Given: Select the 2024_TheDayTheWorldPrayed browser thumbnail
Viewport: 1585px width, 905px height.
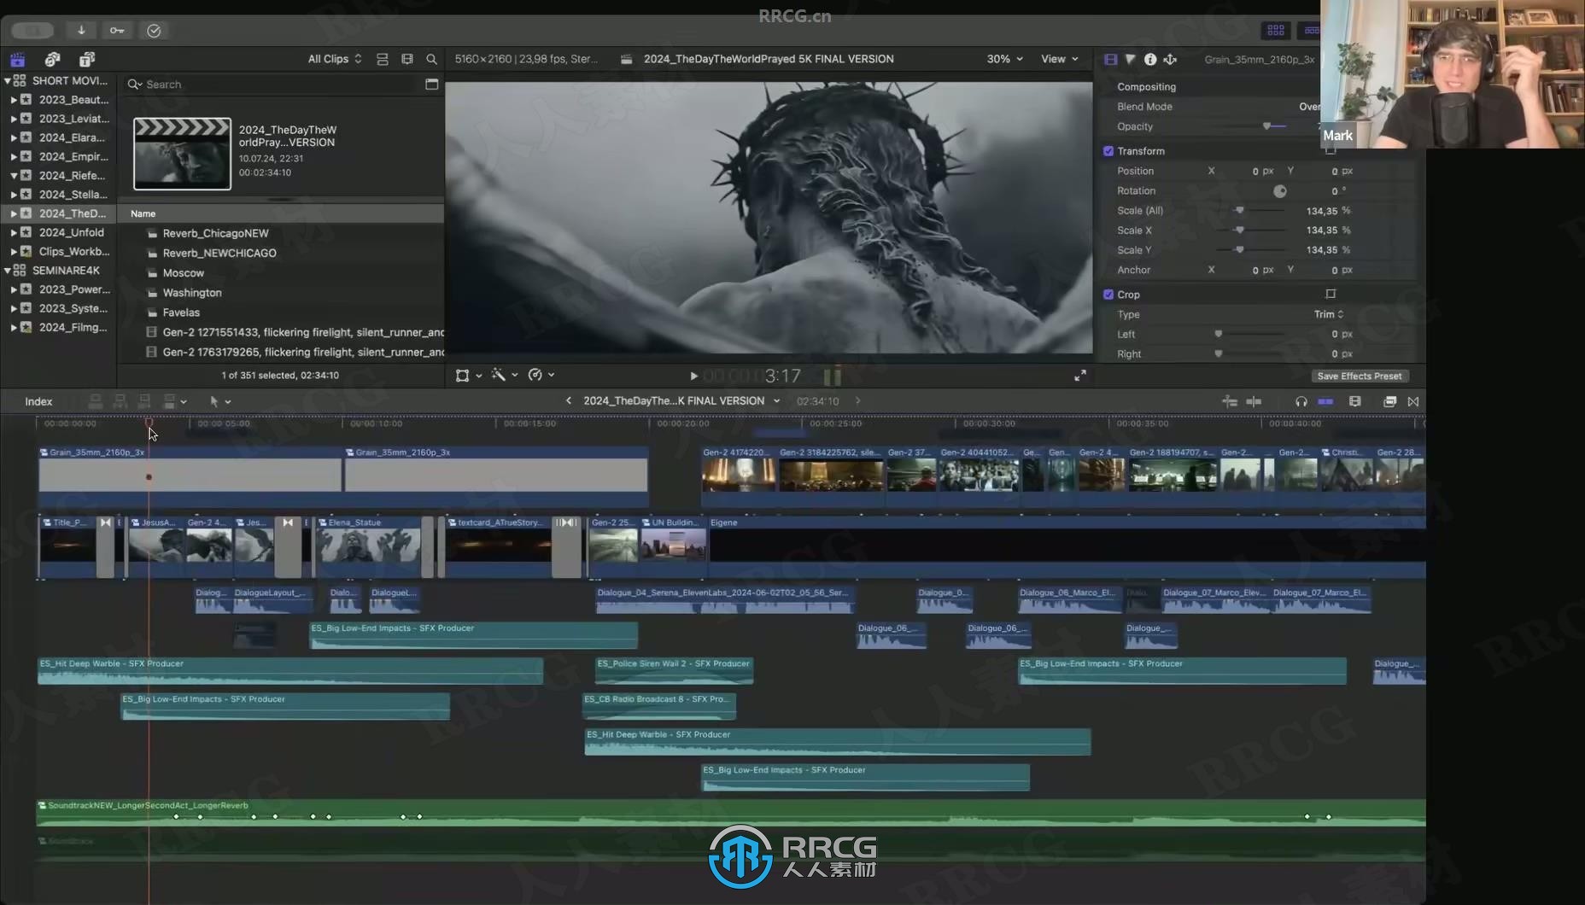Looking at the screenshot, I should [182, 154].
